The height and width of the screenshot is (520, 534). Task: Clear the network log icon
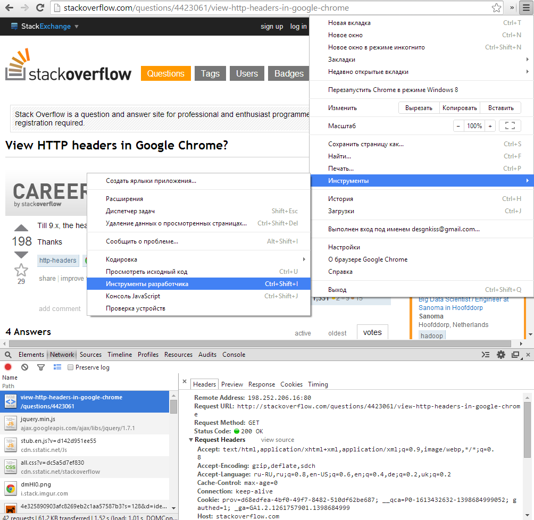pos(24,367)
